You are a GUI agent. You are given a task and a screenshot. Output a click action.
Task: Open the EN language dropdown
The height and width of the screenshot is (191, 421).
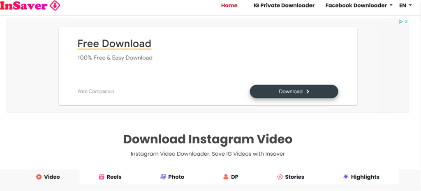coord(405,5)
